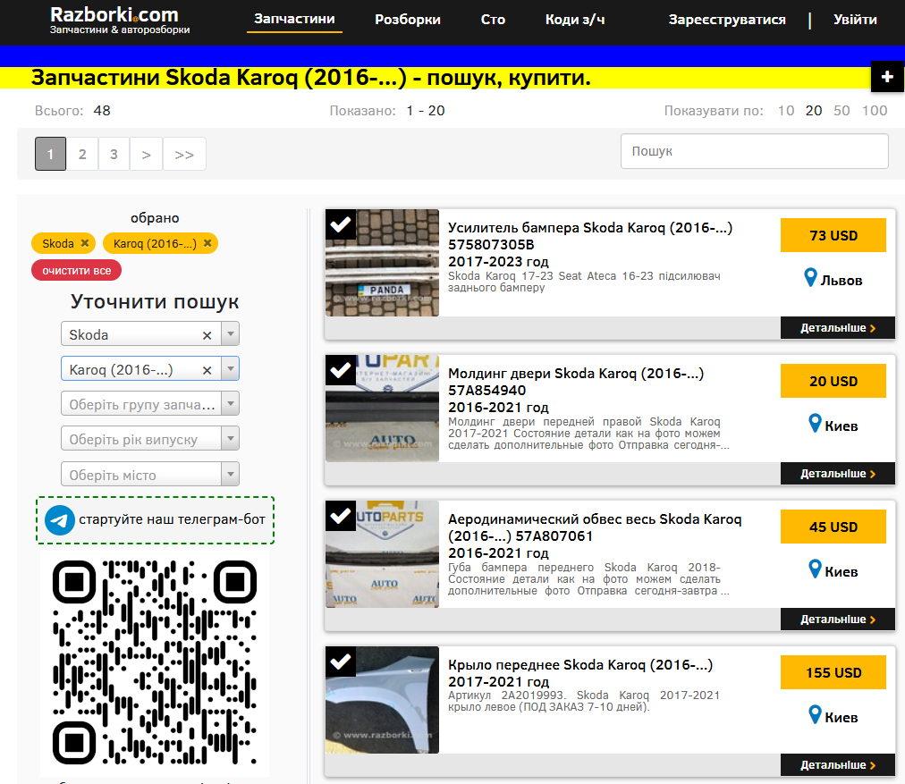Toggle checkmark on Молдинг двери listing
Image resolution: width=905 pixels, height=784 pixels.
tap(341, 370)
